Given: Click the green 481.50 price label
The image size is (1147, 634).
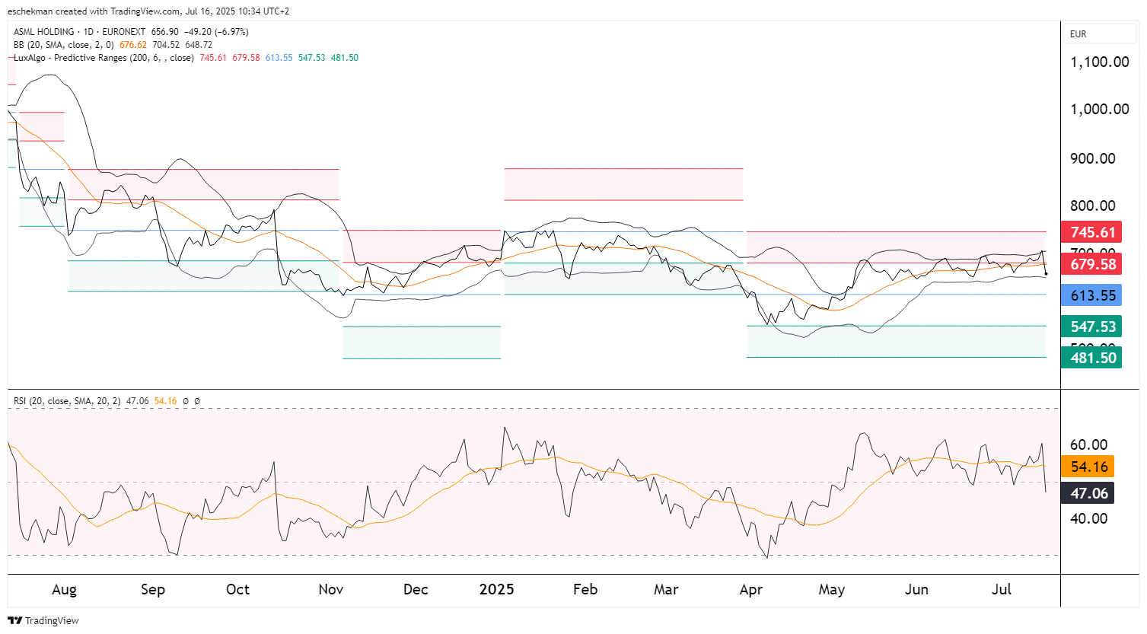Looking at the screenshot, I should pos(1093,357).
